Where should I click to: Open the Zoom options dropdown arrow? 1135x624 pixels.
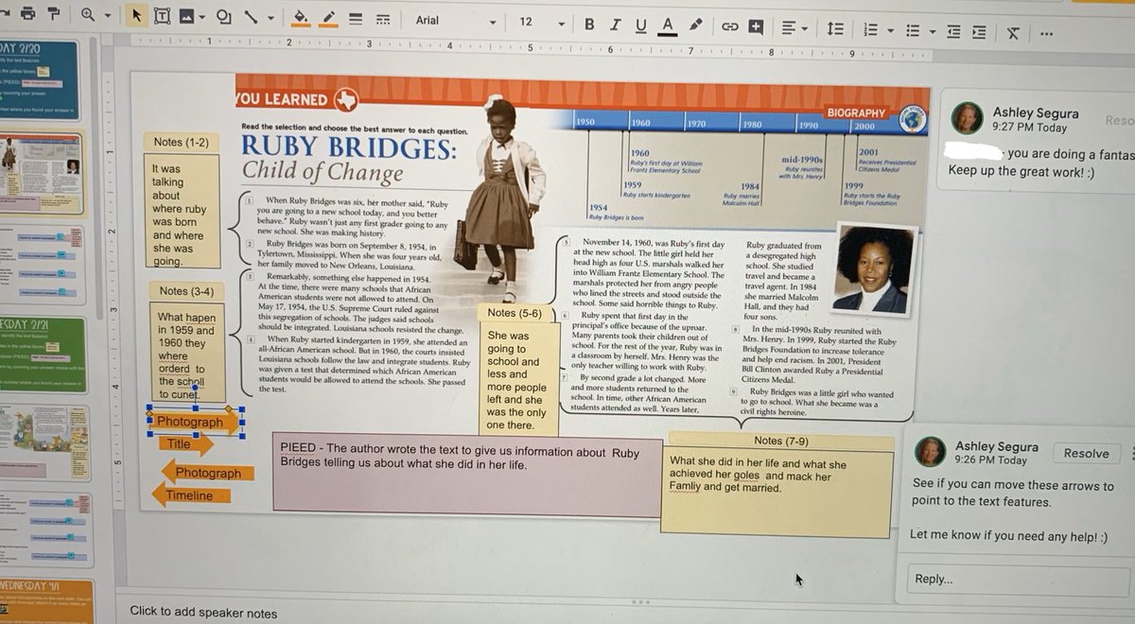tap(107, 17)
